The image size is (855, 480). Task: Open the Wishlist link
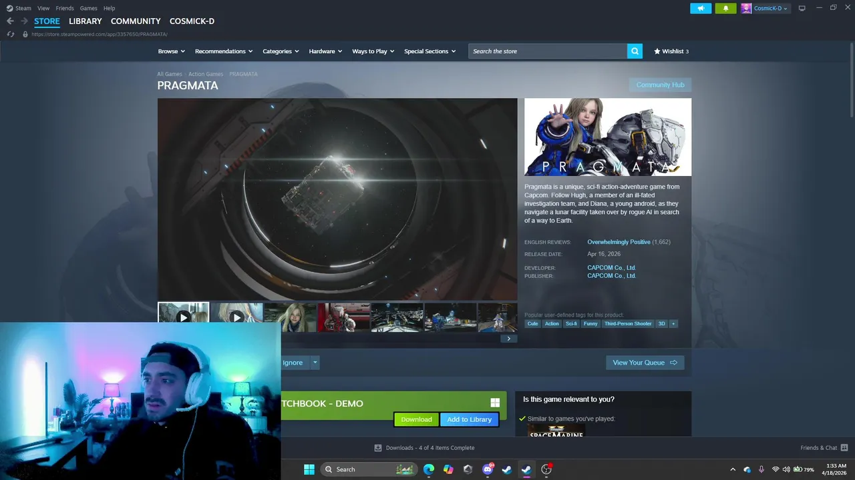671,51
